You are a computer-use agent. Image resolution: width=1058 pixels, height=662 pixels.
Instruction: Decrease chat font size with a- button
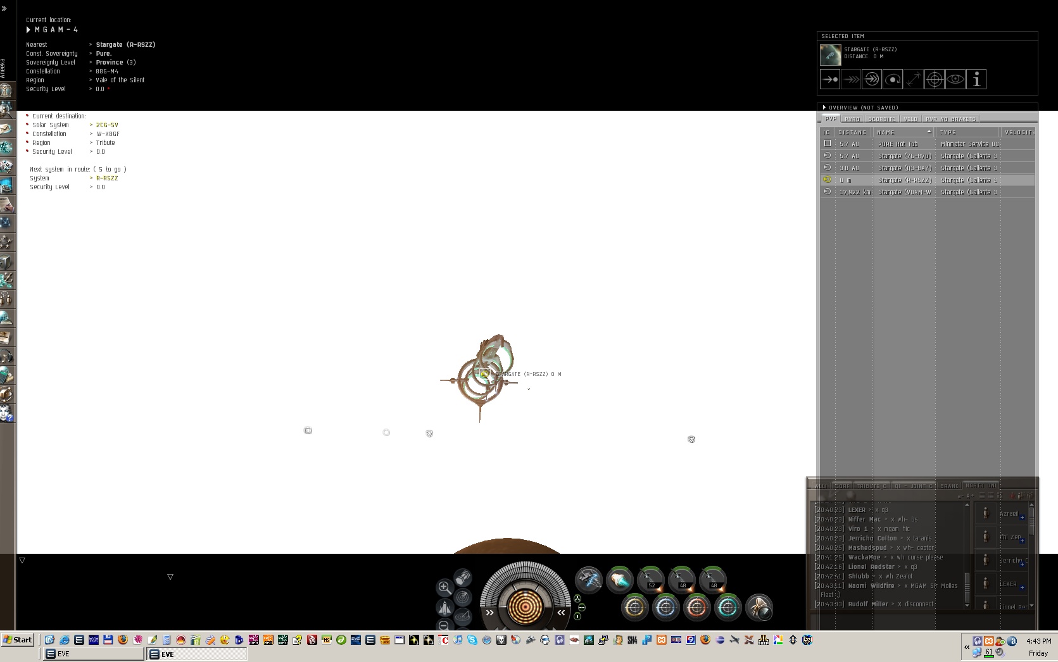(x=960, y=496)
